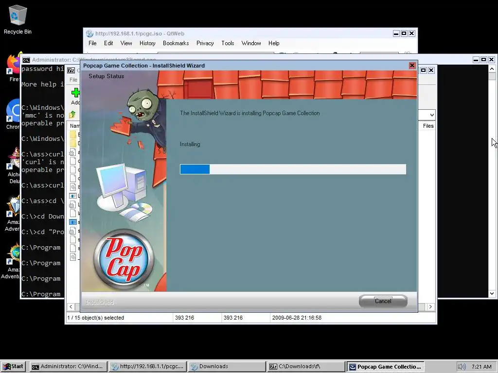This screenshot has height=373, width=498.
Task: Cancel the Popcap installation
Action: (383, 301)
